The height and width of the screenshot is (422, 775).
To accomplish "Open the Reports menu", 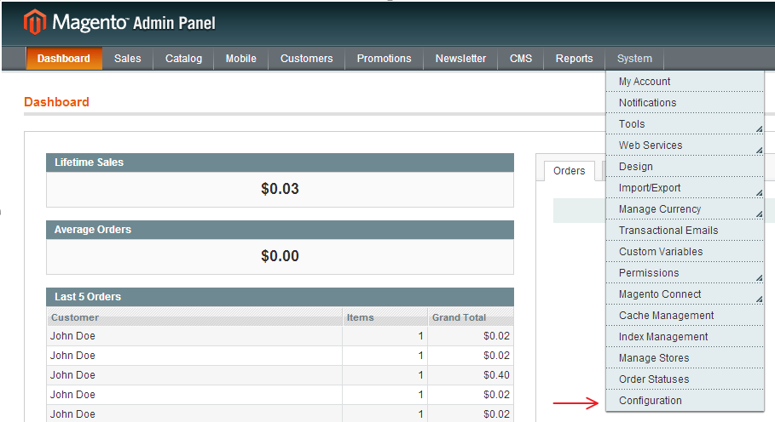I will 574,58.
